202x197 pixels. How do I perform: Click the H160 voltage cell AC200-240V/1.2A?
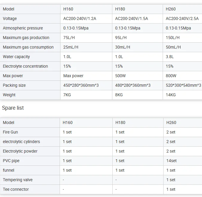(x=80, y=18)
